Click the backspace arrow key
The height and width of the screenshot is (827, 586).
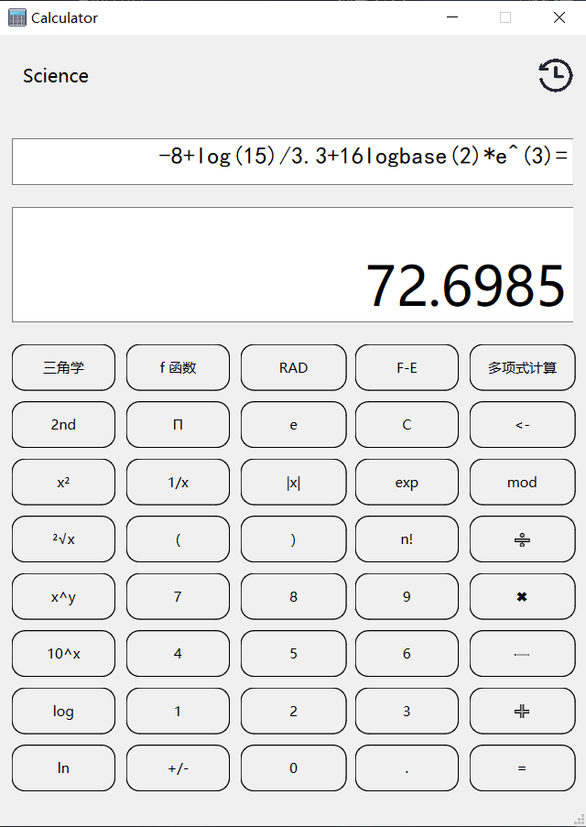pos(522,425)
